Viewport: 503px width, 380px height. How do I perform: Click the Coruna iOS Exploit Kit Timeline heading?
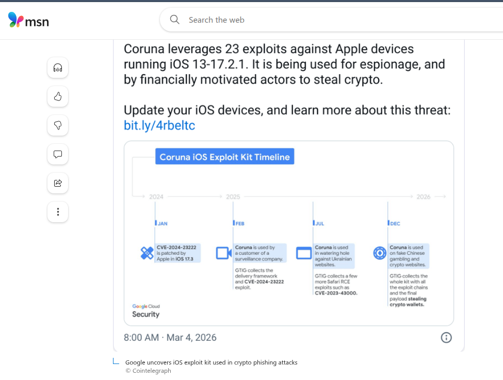224,157
